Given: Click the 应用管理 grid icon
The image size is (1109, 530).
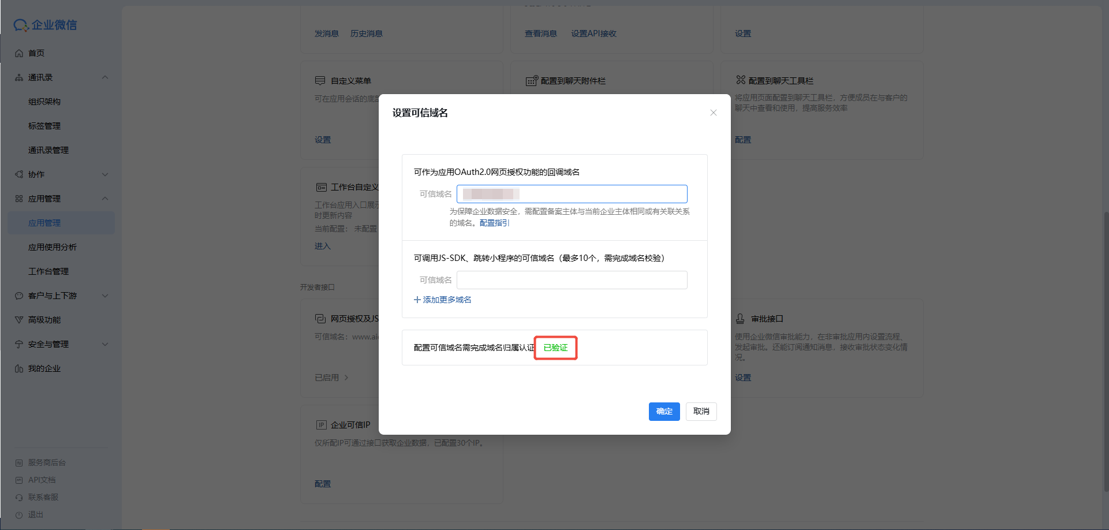Looking at the screenshot, I should tap(19, 199).
